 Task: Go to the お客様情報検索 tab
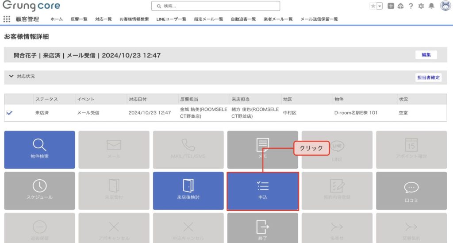pos(134,19)
